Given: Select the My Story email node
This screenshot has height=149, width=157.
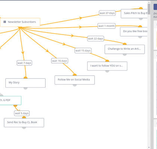Looking at the screenshot, I should click(25, 83).
